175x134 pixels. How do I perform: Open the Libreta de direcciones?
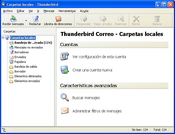tap(58, 19)
